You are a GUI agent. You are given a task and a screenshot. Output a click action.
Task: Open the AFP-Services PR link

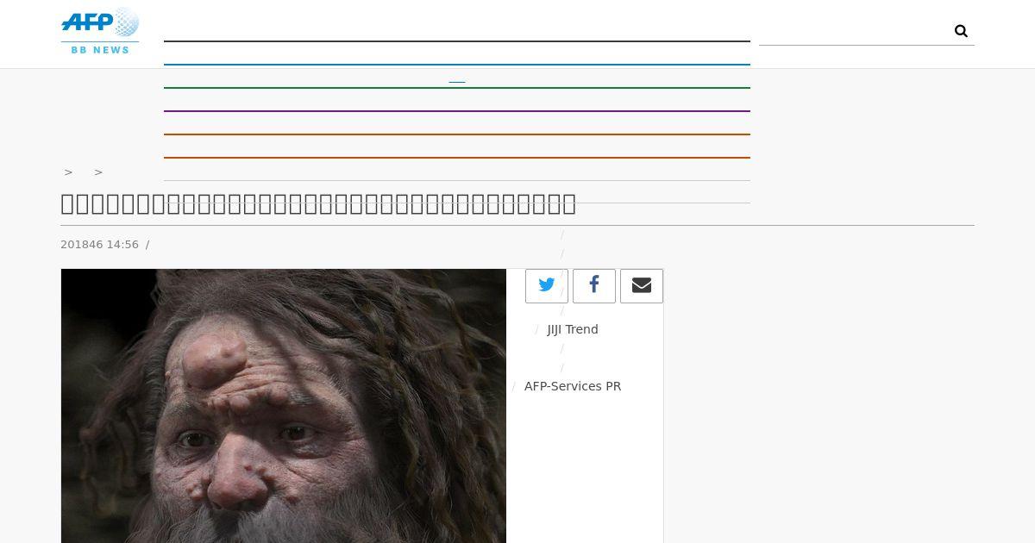tap(573, 386)
